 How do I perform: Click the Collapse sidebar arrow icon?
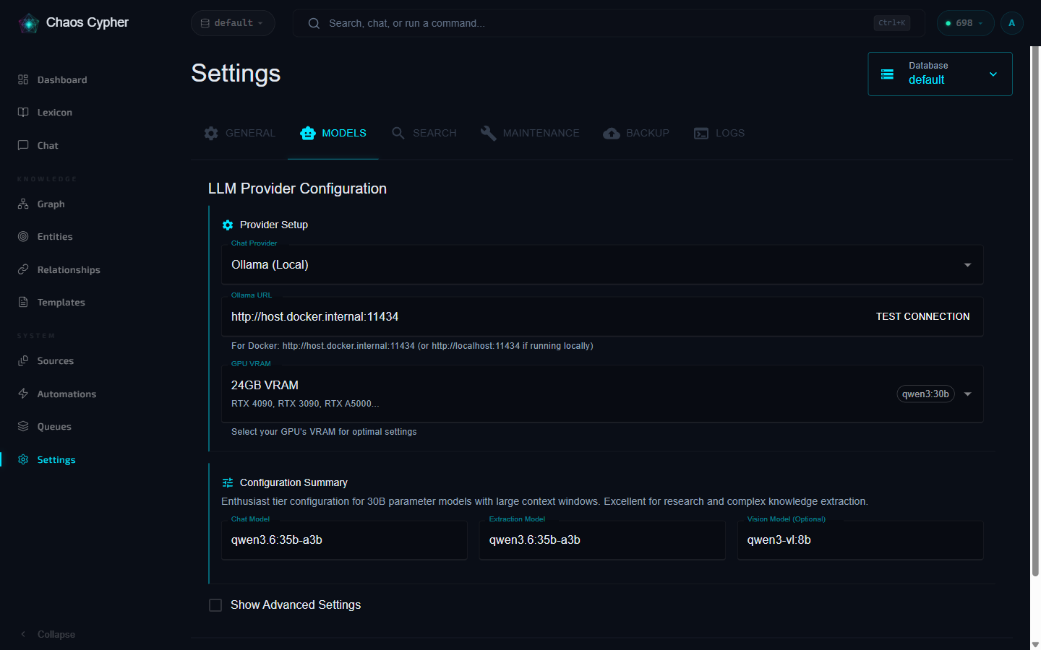(x=23, y=634)
